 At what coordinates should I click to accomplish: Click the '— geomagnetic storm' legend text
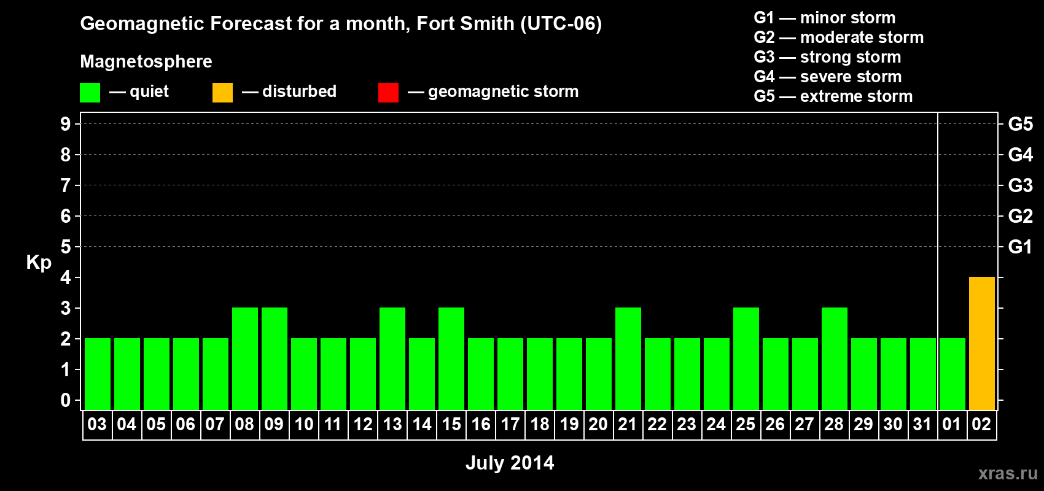pos(493,91)
